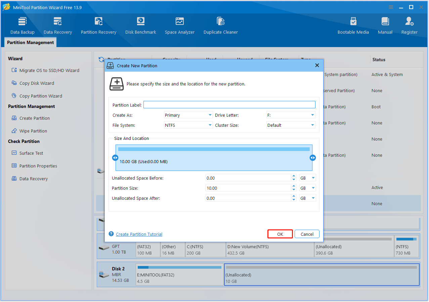Open Copy Partition Wizard

coord(37,96)
